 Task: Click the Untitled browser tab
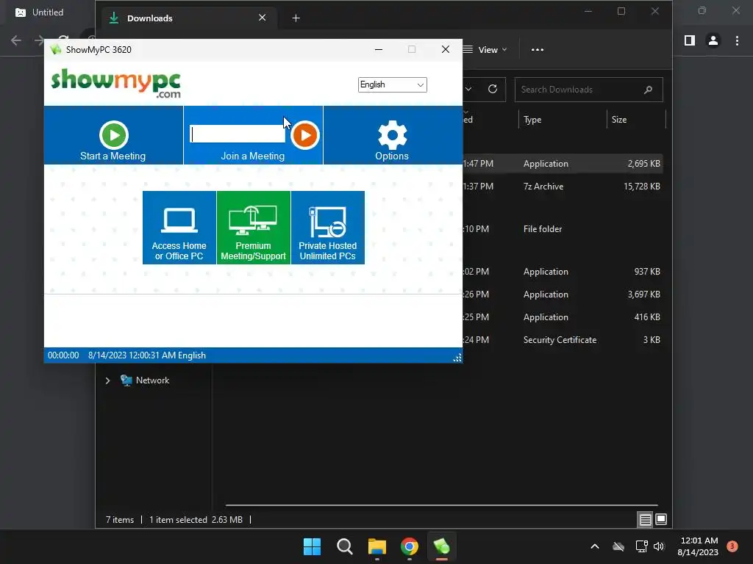pos(48,12)
